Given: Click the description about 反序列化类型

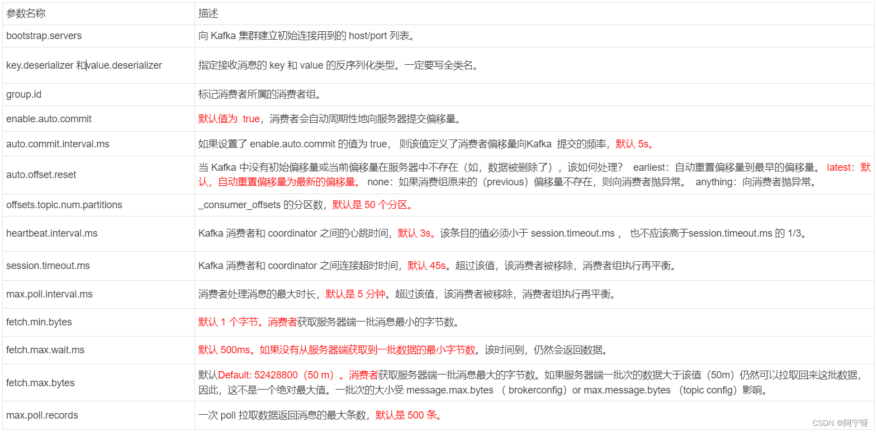Looking at the screenshot, I should click(339, 65).
